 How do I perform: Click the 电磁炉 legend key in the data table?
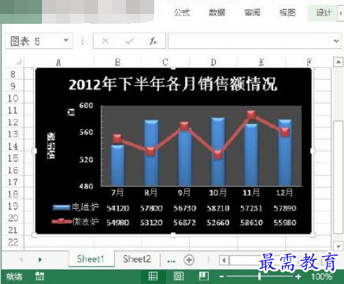point(62,207)
